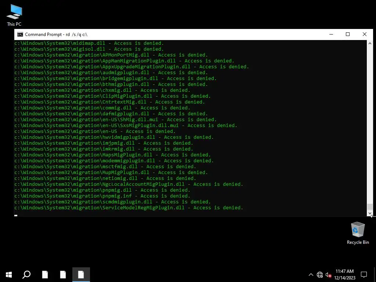This screenshot has width=376, height=282.
Task: Click the taskbar Search magnifier icon
Action: [x=26, y=275]
